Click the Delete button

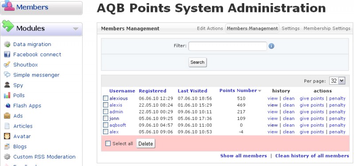(146, 143)
